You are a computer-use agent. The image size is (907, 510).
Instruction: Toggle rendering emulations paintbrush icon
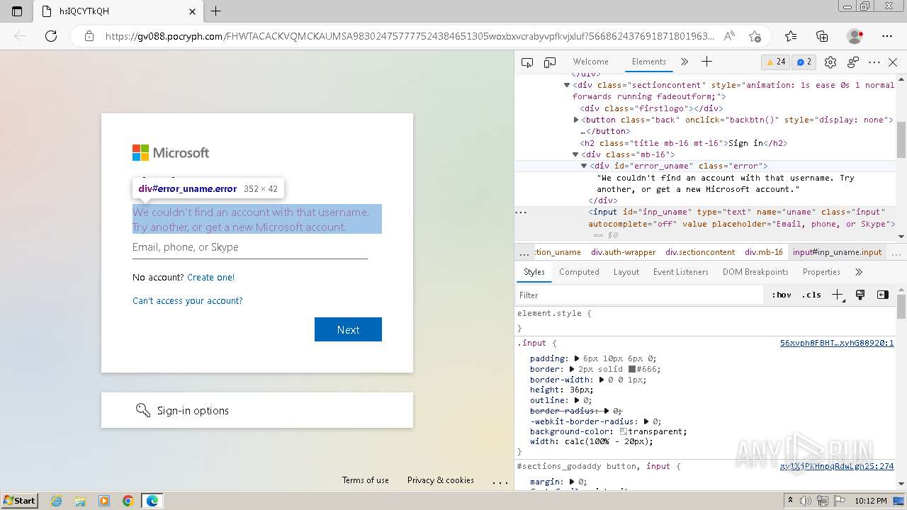point(860,295)
